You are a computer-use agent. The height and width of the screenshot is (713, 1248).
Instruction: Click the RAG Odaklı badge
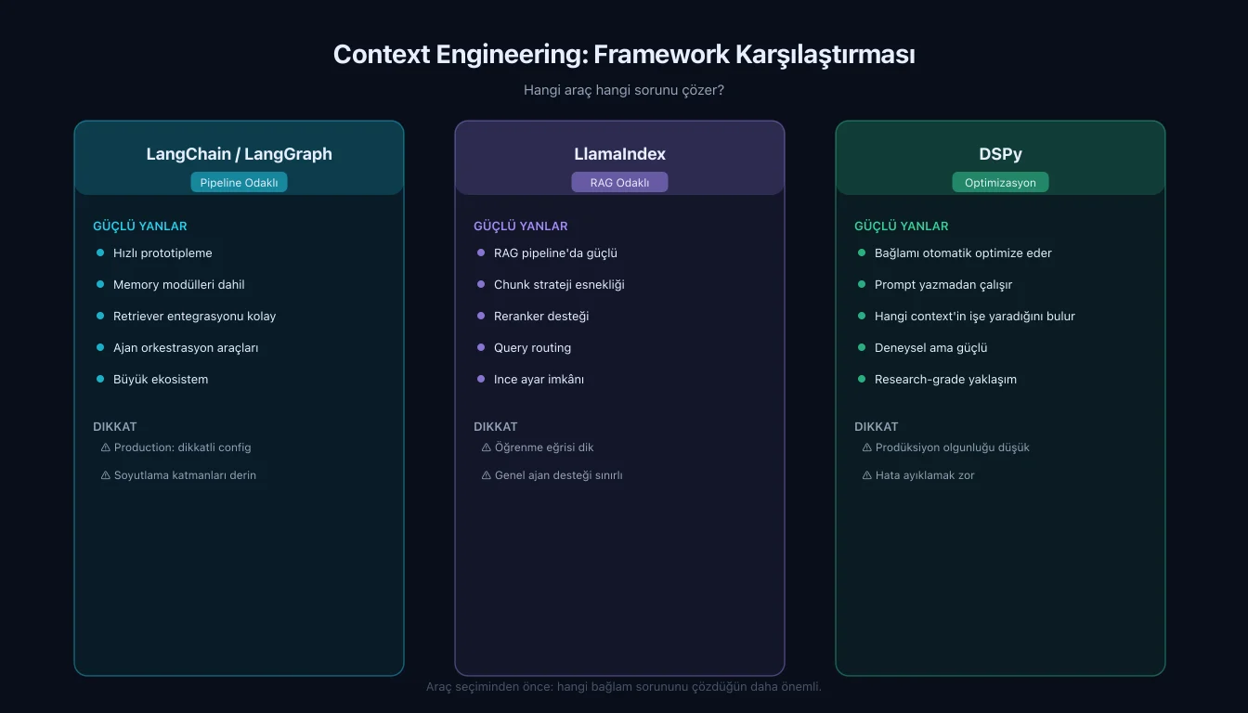tap(619, 183)
